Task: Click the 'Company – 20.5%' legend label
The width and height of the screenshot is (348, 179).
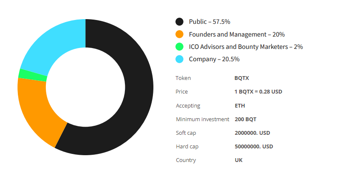Action: (214, 59)
